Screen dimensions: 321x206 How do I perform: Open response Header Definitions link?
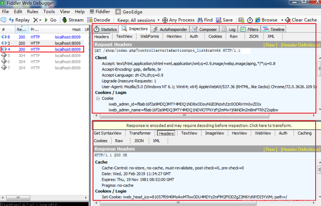click(x=300, y=150)
